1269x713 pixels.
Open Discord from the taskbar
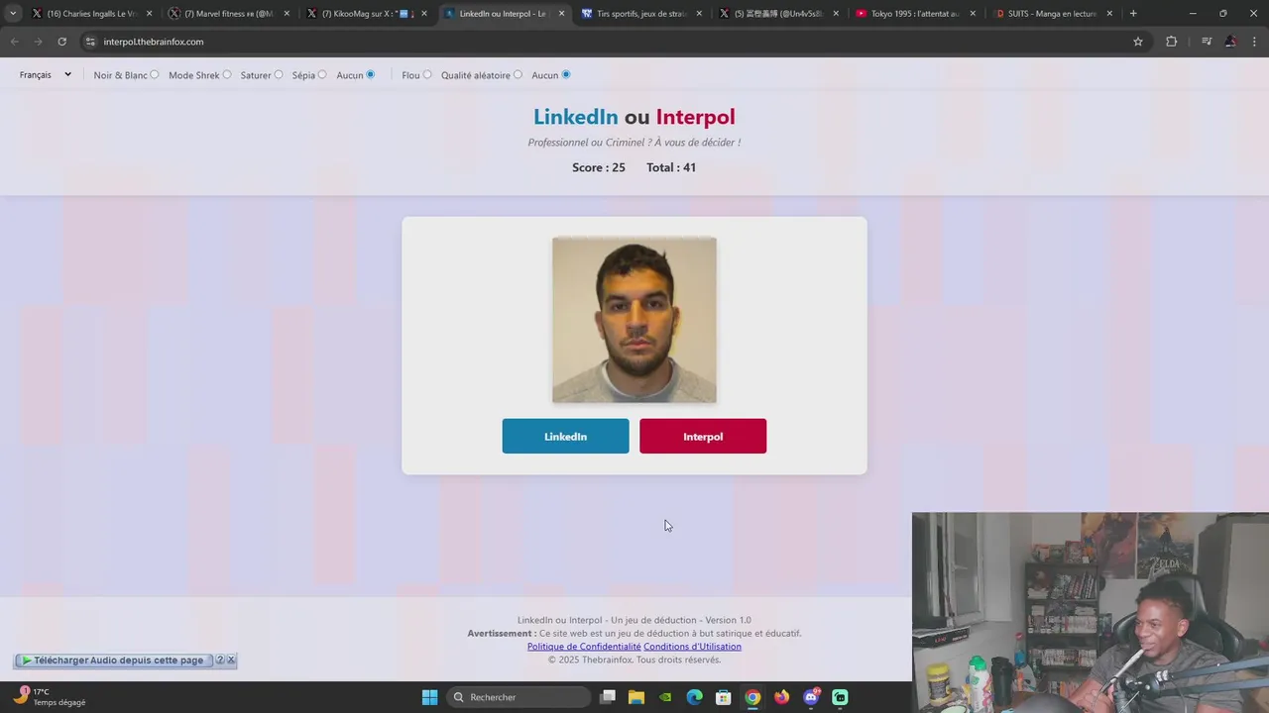tap(811, 697)
